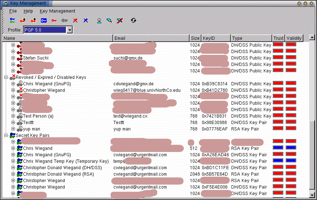This screenshot has height=200, width=317.
Task: Click the red key with down arrow icon
Action: tap(23, 20)
